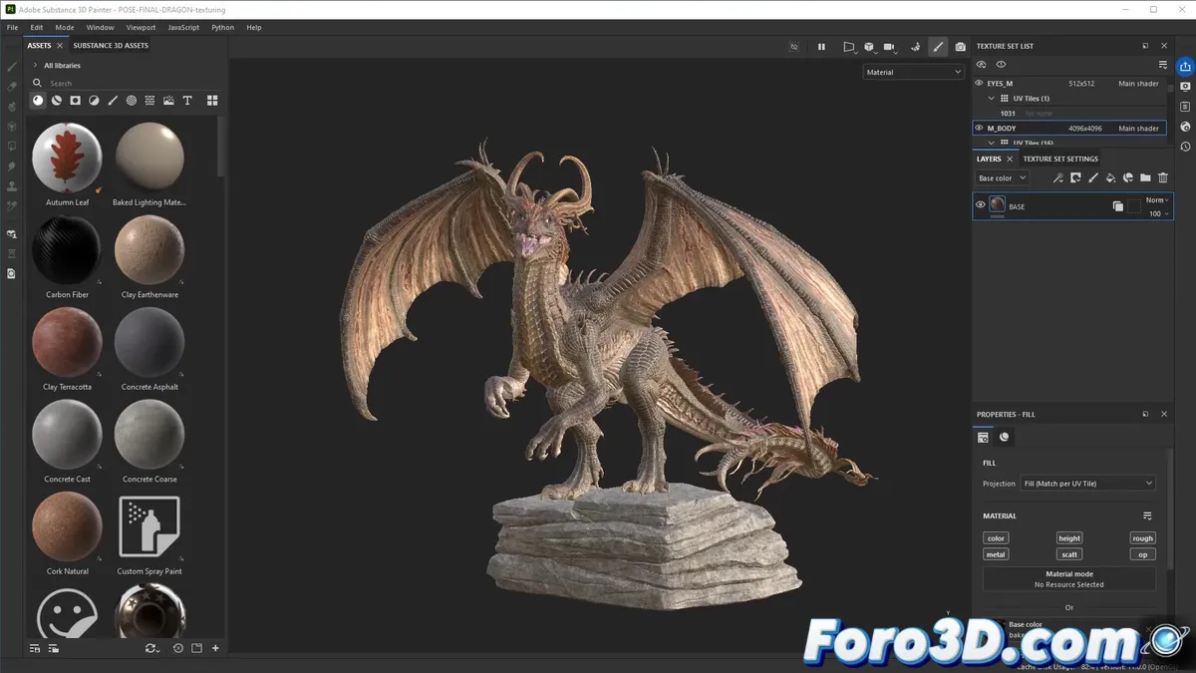Open the Projection mode dropdown in Properties

coord(1087,483)
